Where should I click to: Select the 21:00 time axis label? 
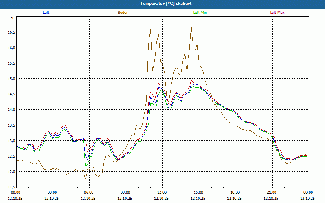pos(272,192)
